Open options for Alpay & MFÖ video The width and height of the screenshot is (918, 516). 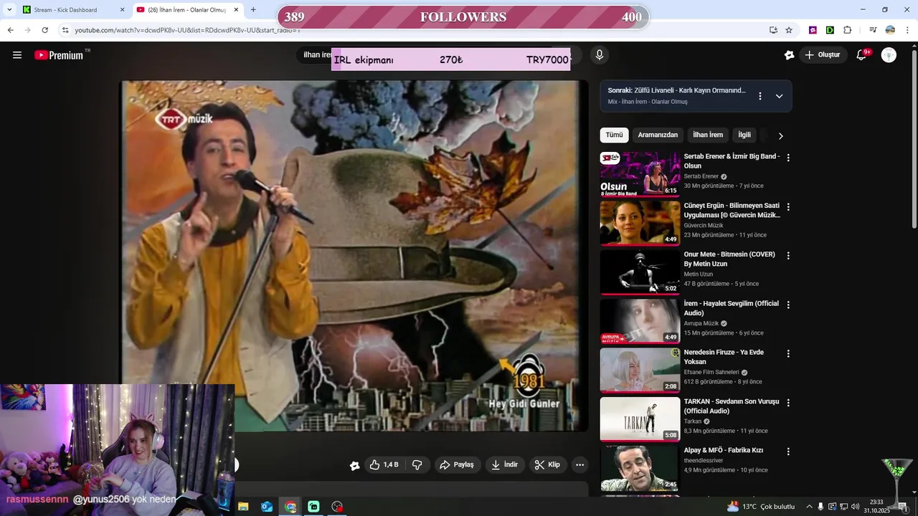788,451
